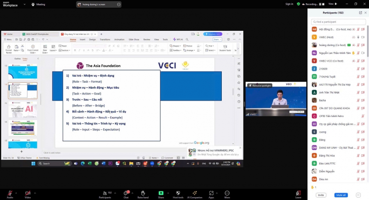369x200 pixels.
Task: Click the More options icon in toolbar
Action: [227, 193]
